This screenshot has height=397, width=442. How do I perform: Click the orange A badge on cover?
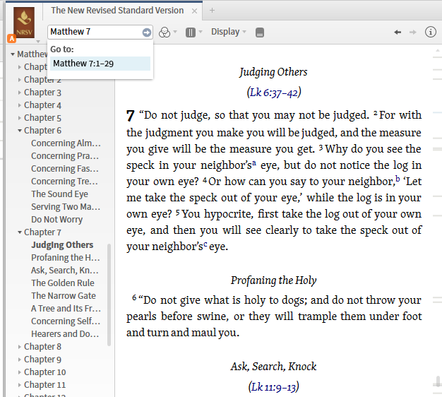11,39
